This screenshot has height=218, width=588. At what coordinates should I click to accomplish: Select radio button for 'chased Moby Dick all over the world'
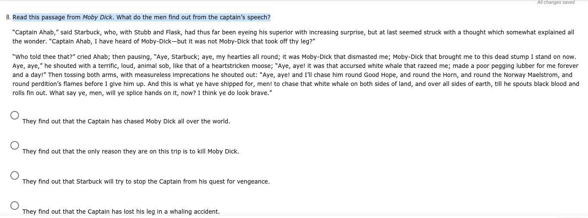click(15, 115)
